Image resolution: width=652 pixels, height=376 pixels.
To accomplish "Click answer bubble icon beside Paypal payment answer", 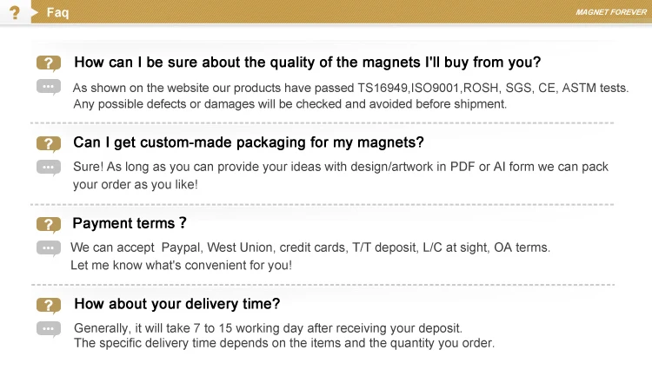I will [x=49, y=248].
